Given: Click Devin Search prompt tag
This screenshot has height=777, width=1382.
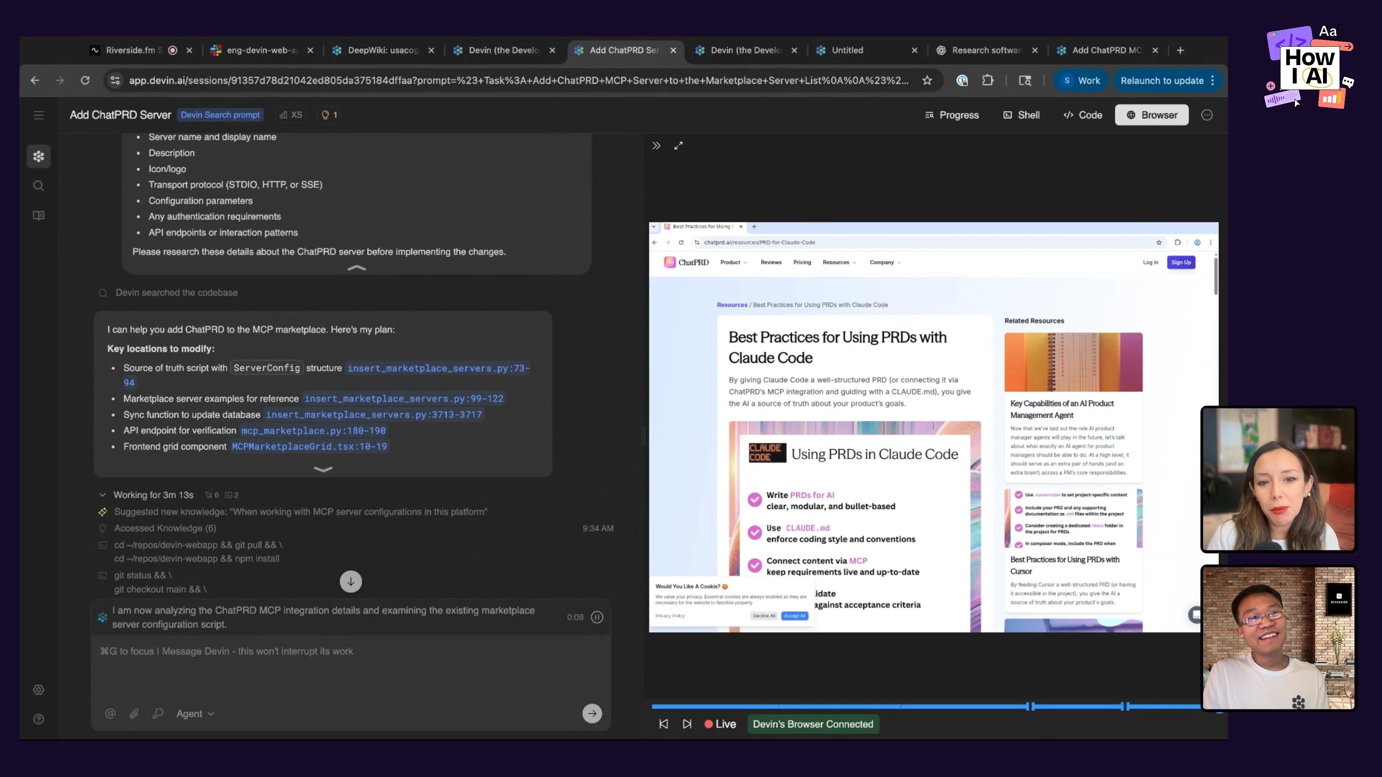Looking at the screenshot, I should 220,115.
